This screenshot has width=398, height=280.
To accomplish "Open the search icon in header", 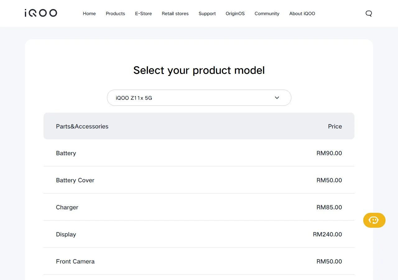I will click(x=369, y=13).
